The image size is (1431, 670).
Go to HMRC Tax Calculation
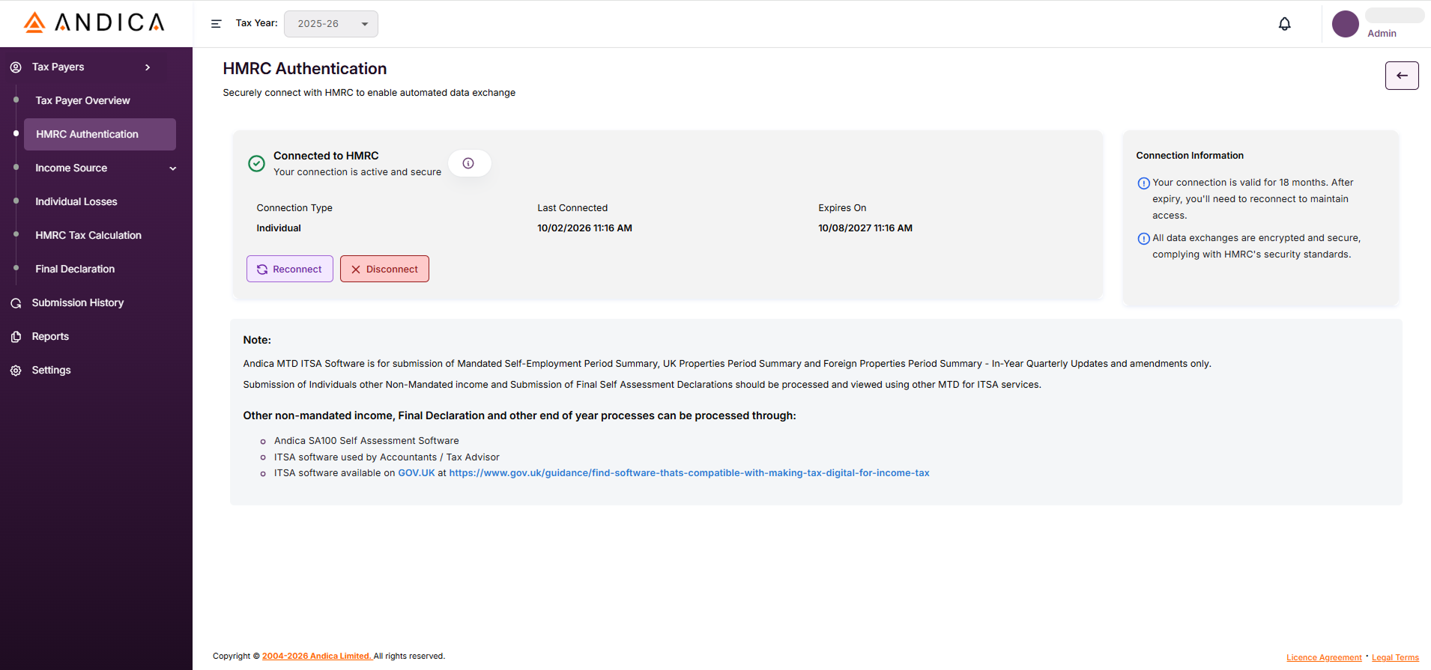point(88,235)
